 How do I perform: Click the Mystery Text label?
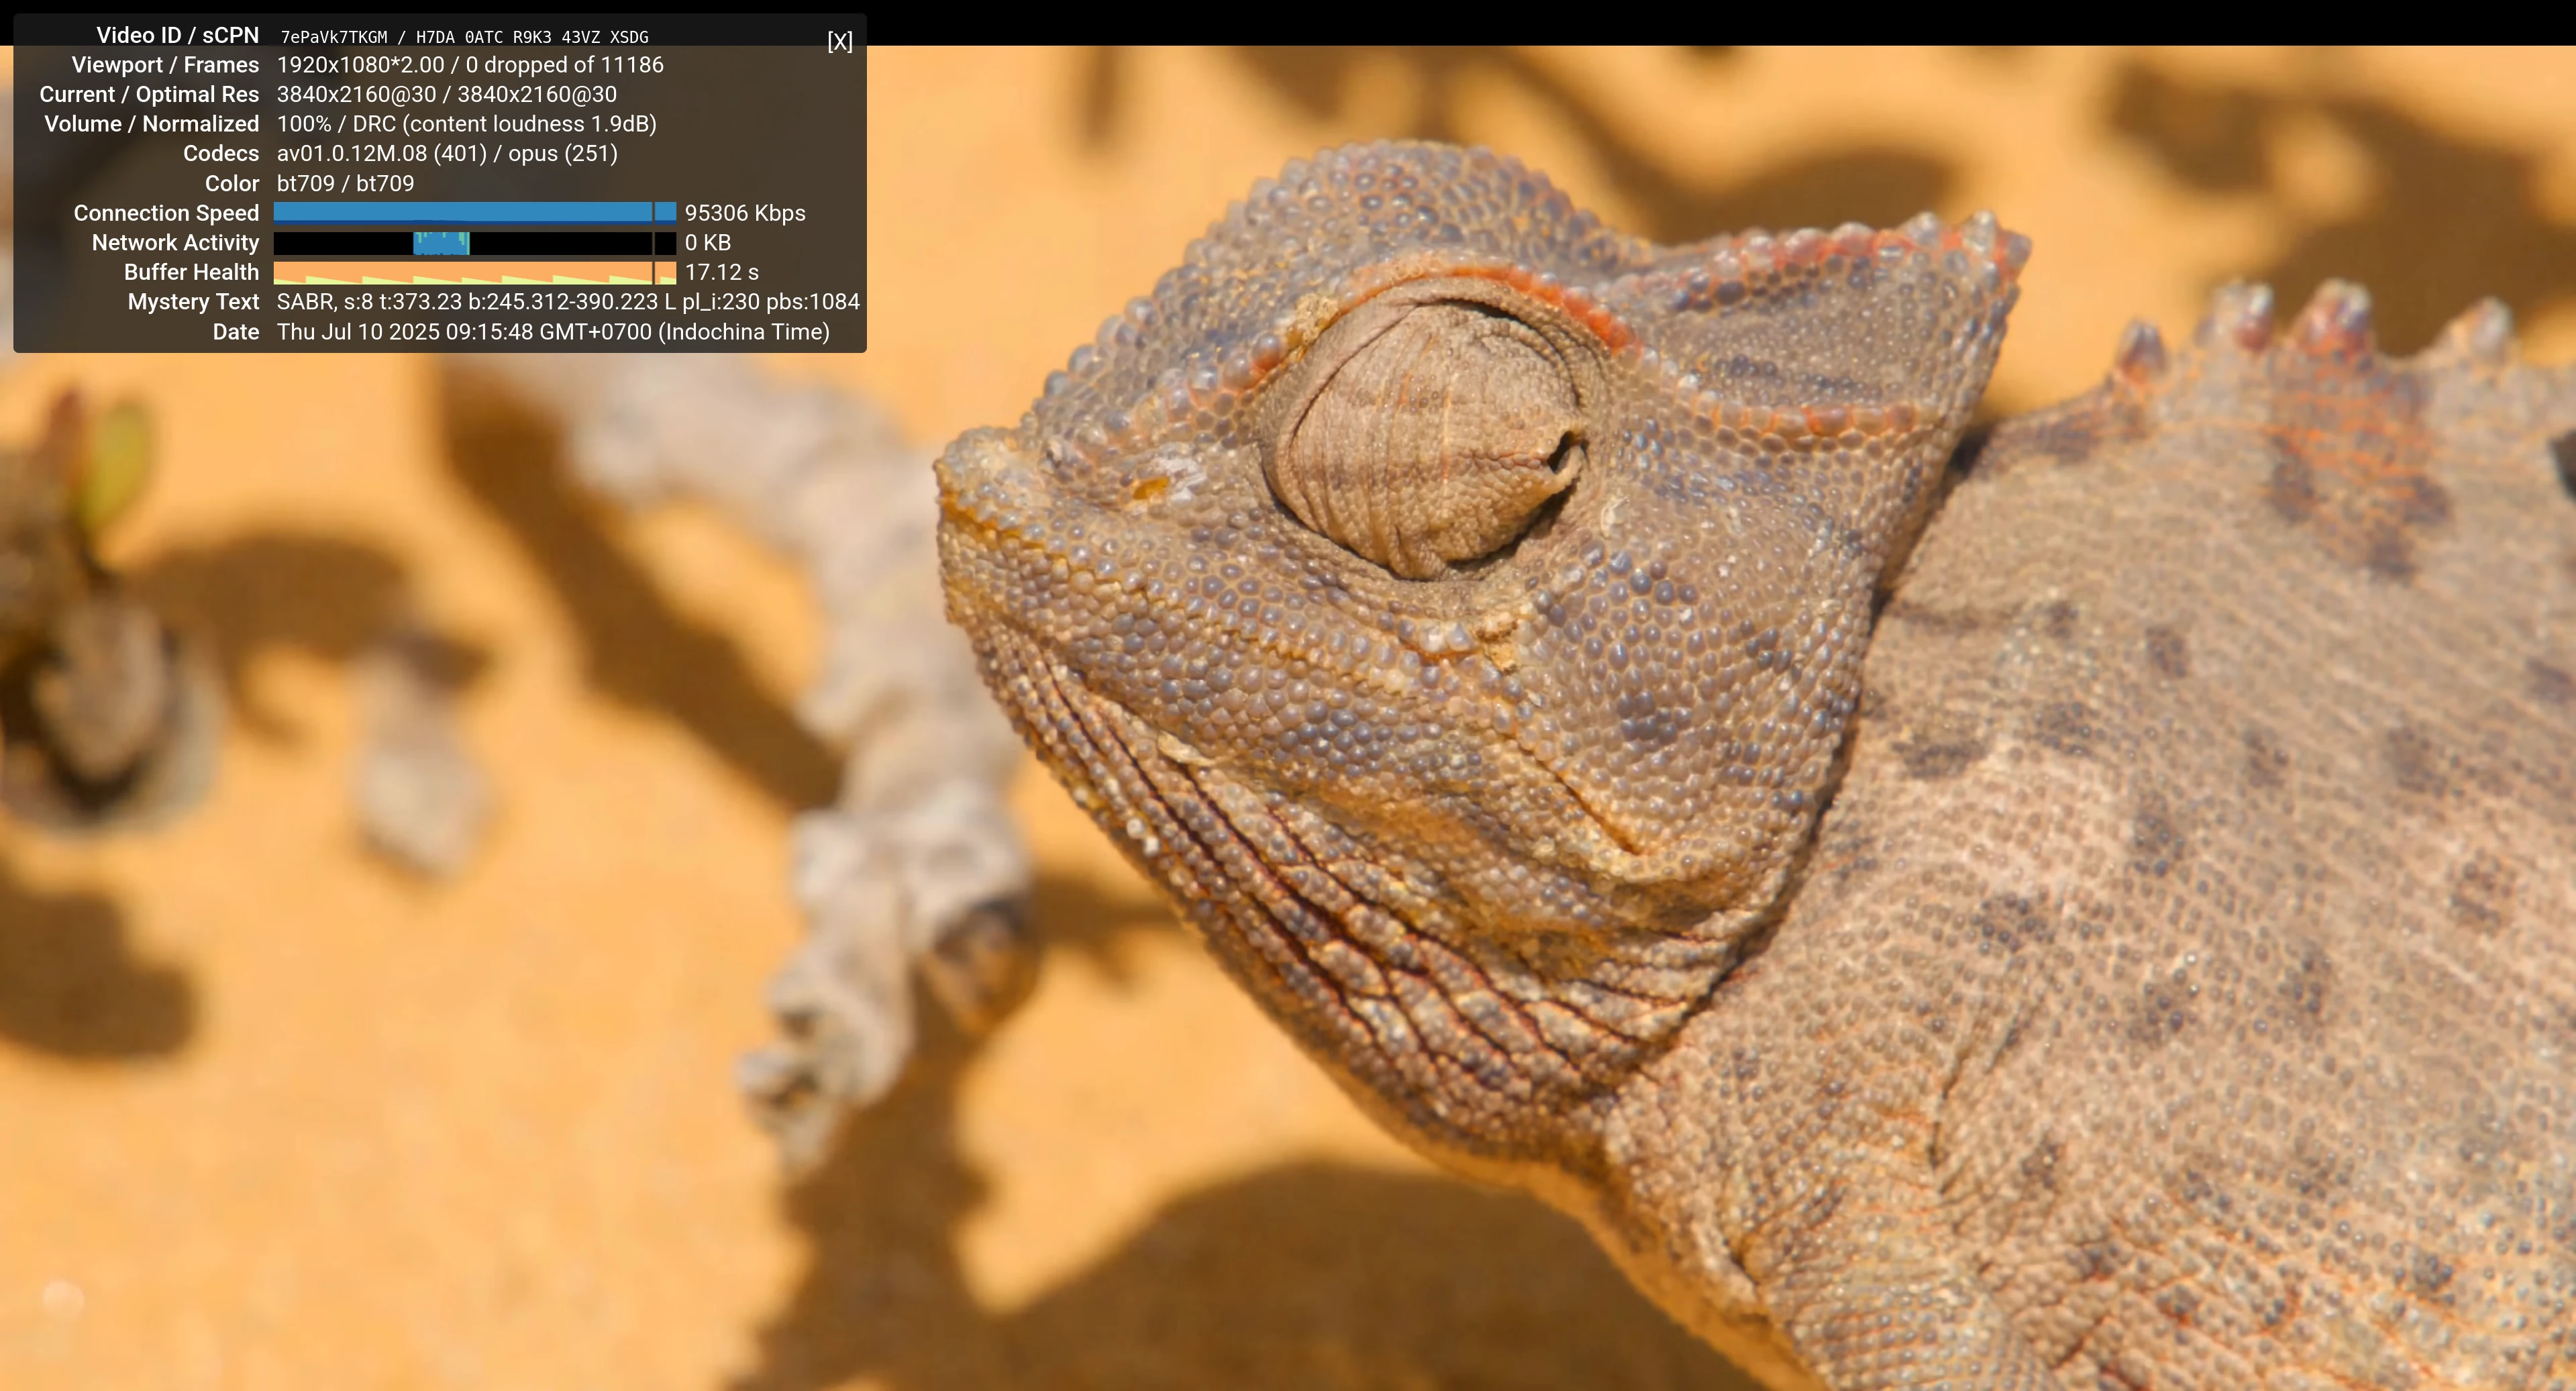point(193,302)
